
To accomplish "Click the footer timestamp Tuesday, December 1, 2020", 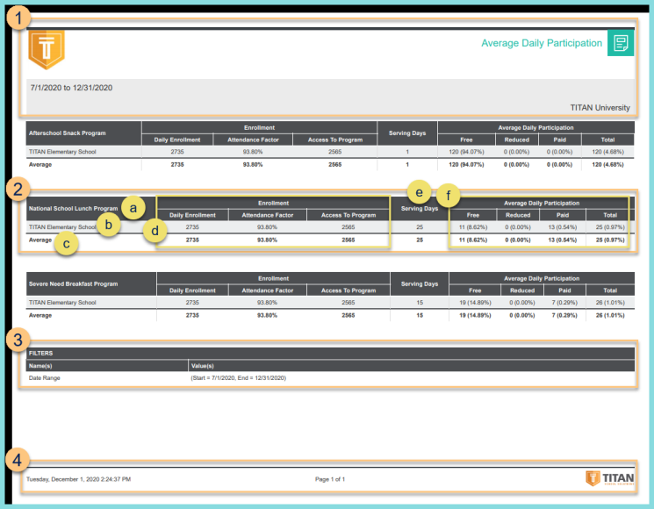I will [78, 479].
